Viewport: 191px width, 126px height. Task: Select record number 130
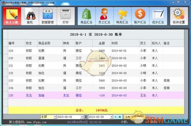11,58
